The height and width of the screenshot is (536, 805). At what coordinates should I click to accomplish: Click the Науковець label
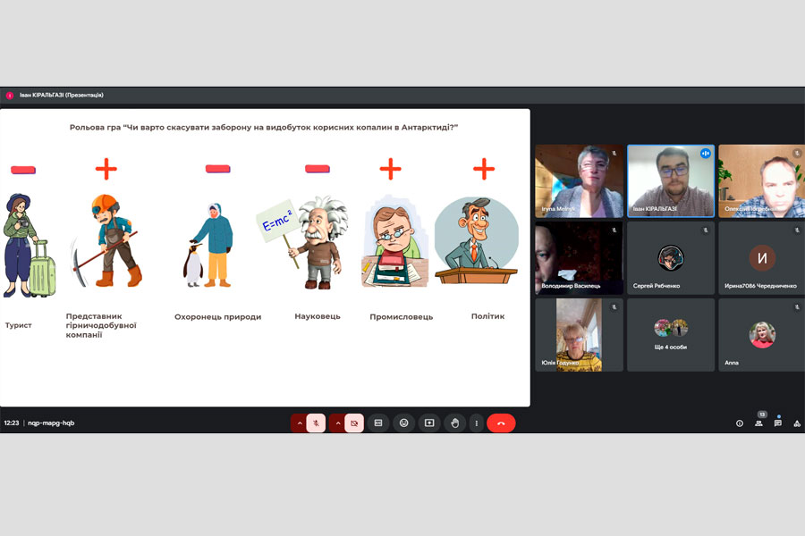point(318,316)
